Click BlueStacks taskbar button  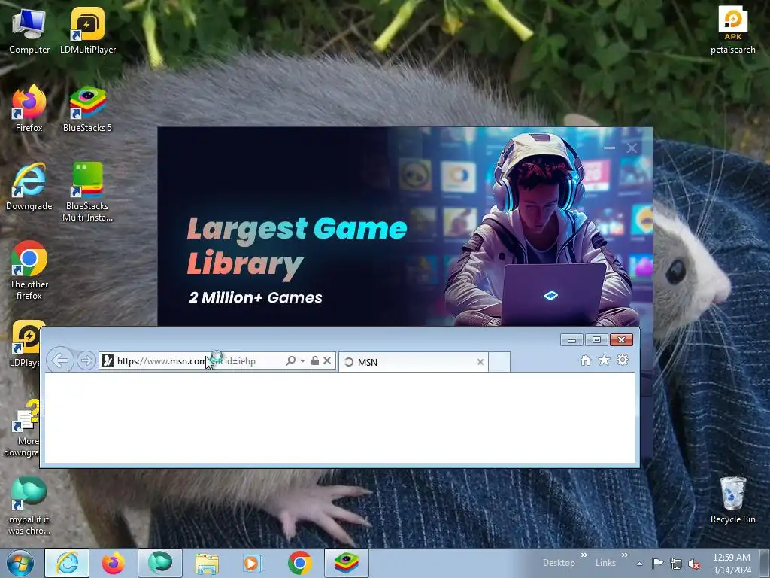click(346, 563)
